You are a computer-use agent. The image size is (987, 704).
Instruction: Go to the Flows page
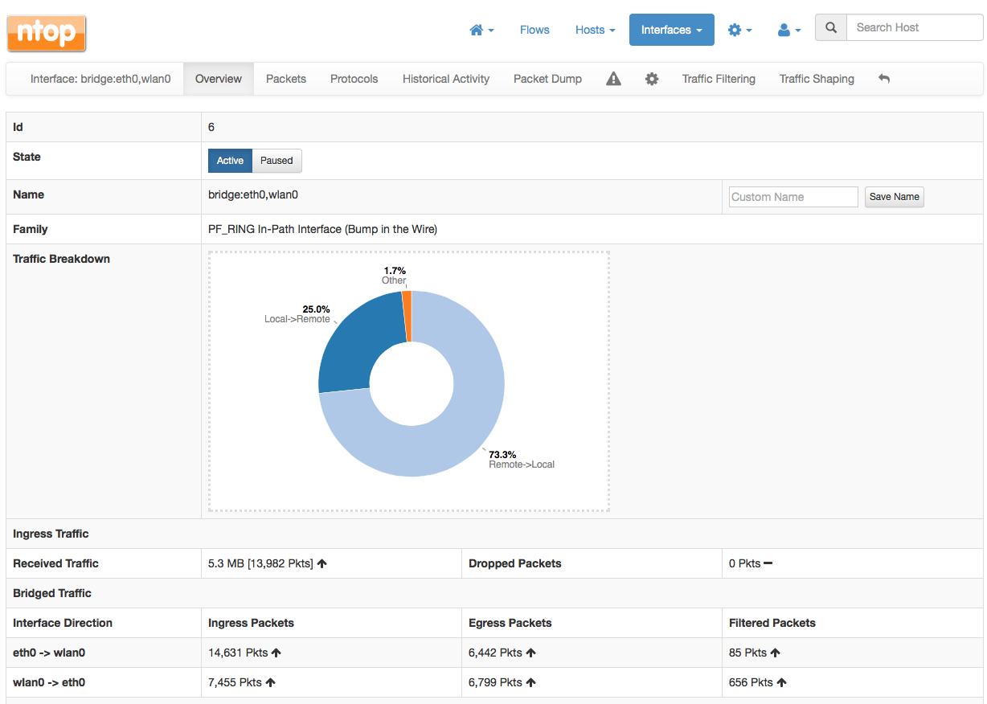tap(534, 30)
